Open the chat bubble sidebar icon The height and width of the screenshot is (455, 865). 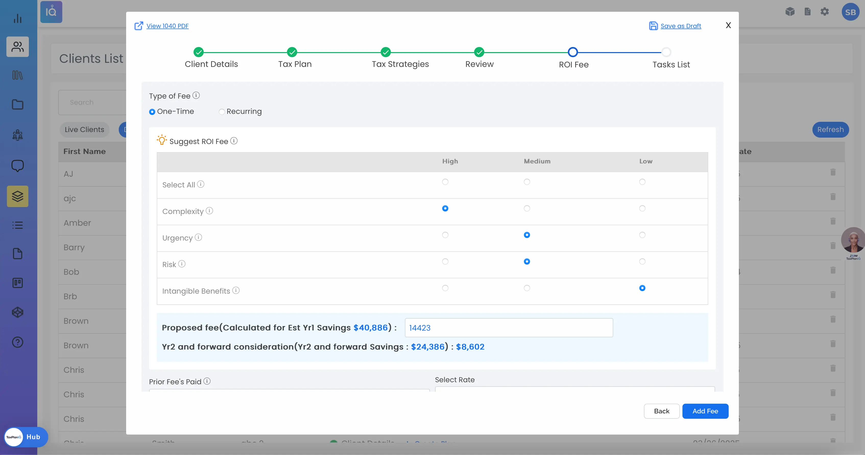point(17,165)
